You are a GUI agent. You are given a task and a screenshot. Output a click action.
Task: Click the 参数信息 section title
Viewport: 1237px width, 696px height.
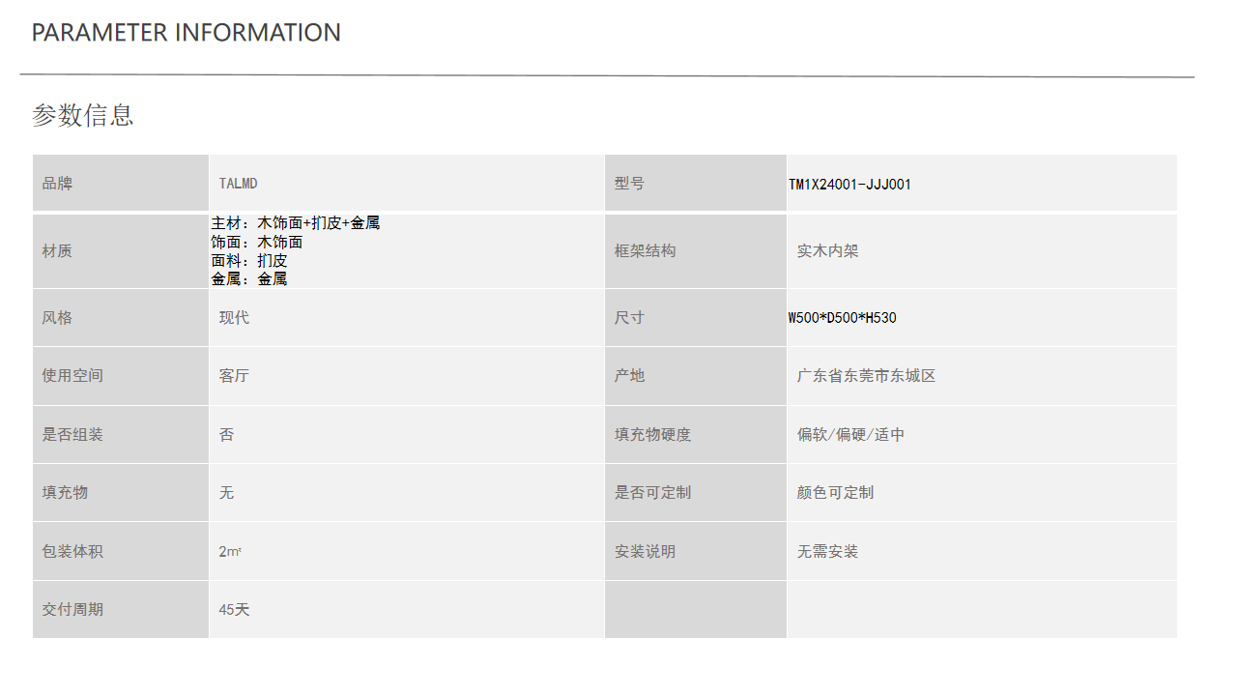(82, 115)
